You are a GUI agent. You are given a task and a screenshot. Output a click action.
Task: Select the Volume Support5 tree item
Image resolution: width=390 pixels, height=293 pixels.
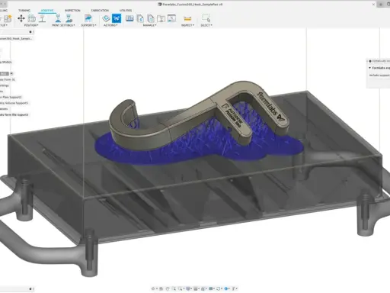(14, 103)
